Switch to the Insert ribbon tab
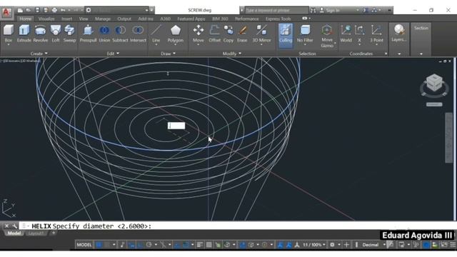 (x=66, y=19)
